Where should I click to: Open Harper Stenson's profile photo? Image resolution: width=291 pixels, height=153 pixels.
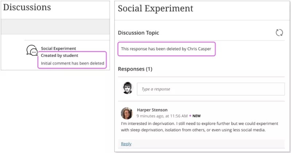(126, 113)
